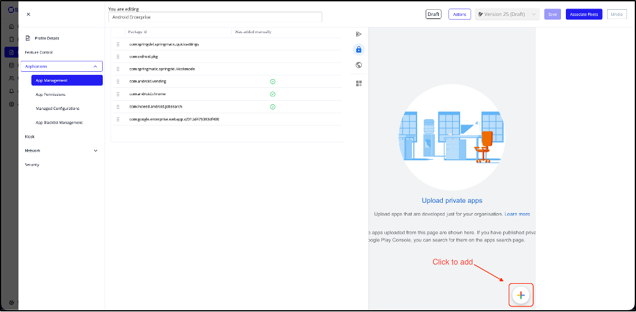Open the home icon in dimmed sidebar
This screenshot has width=636, height=312.
coord(11,27)
